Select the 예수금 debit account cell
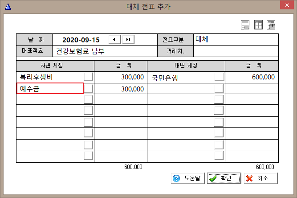This screenshot has width=297, height=198. click(x=50, y=88)
